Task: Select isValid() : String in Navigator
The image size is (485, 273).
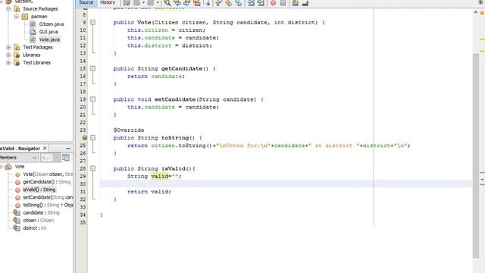Action: coord(39,190)
